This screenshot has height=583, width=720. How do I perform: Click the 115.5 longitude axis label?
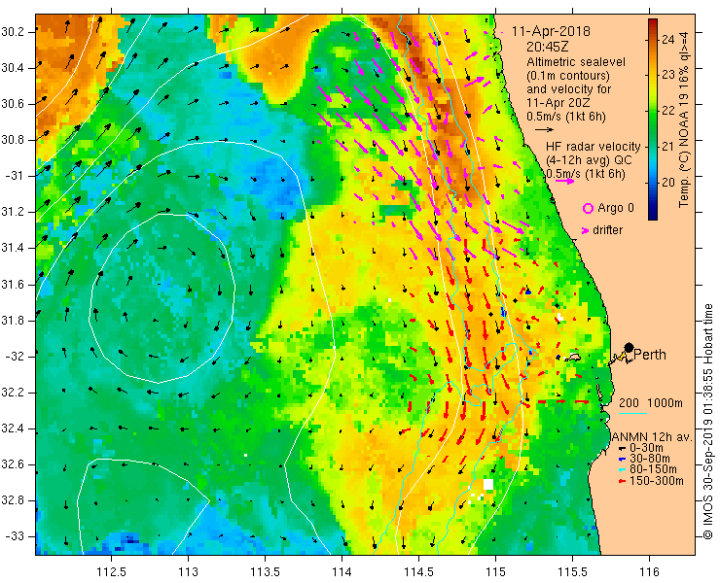click(x=572, y=571)
